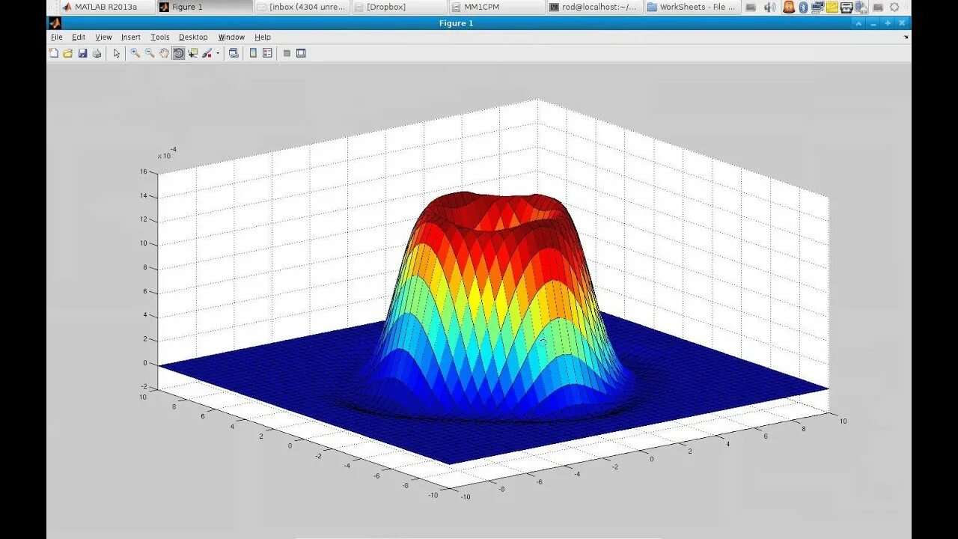Click the yellow sticky note tray icon
958x539 pixels.
click(x=832, y=7)
